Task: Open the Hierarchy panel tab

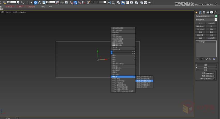Action: [x=204, y=12]
